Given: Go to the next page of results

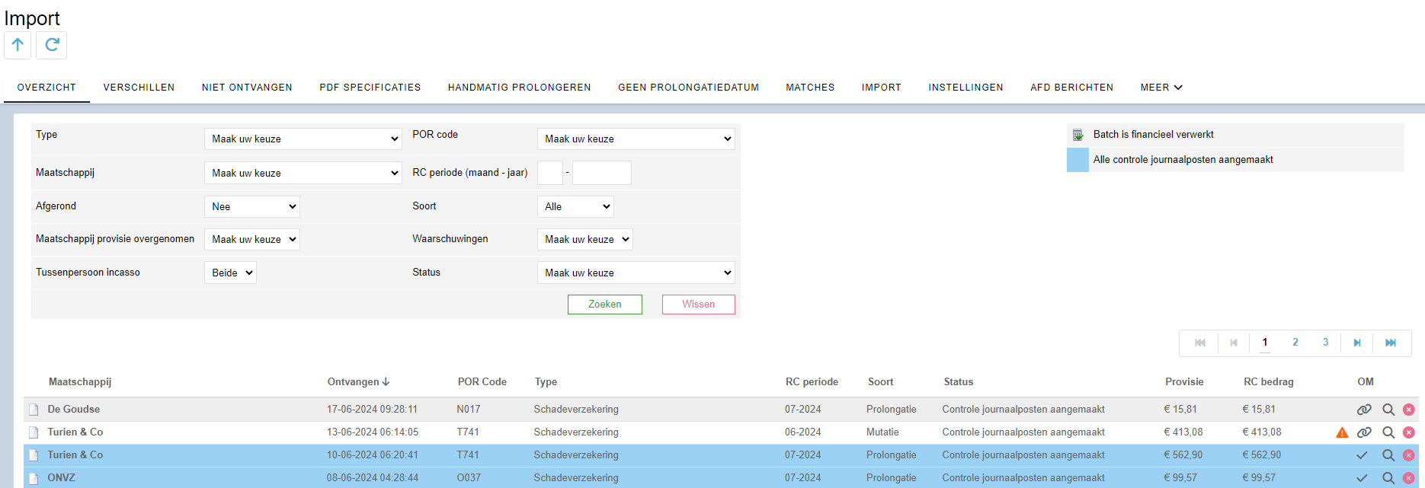Looking at the screenshot, I should point(1357,343).
